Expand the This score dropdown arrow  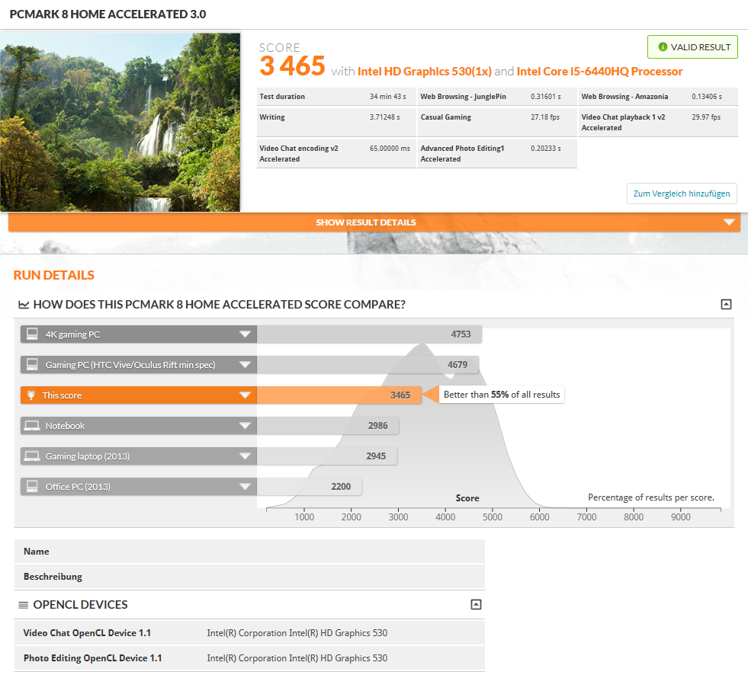coord(245,395)
